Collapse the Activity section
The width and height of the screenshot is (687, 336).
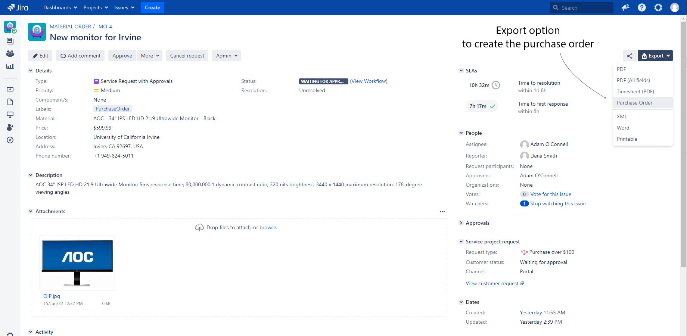tap(31, 332)
